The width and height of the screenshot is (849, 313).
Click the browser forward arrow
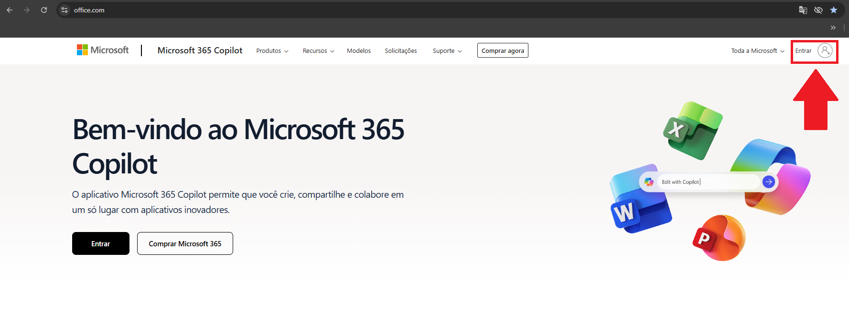pyautogui.click(x=27, y=10)
